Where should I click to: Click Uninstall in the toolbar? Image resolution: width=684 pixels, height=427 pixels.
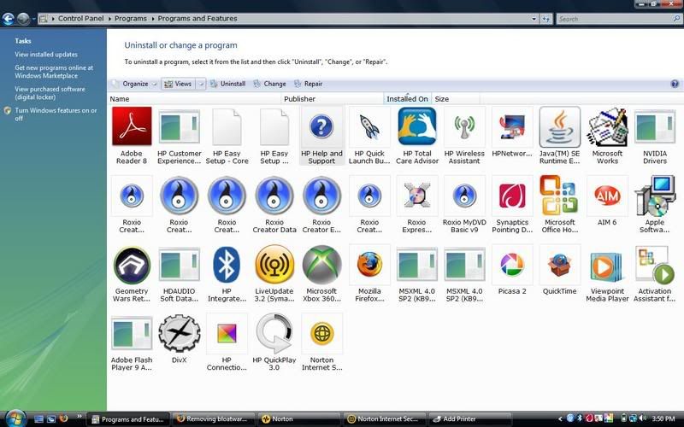228,84
